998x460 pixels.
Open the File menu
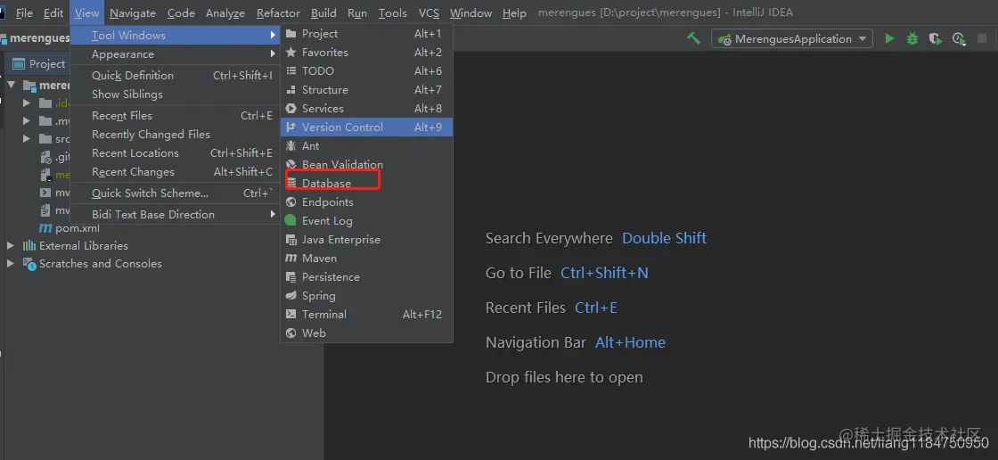pos(24,12)
